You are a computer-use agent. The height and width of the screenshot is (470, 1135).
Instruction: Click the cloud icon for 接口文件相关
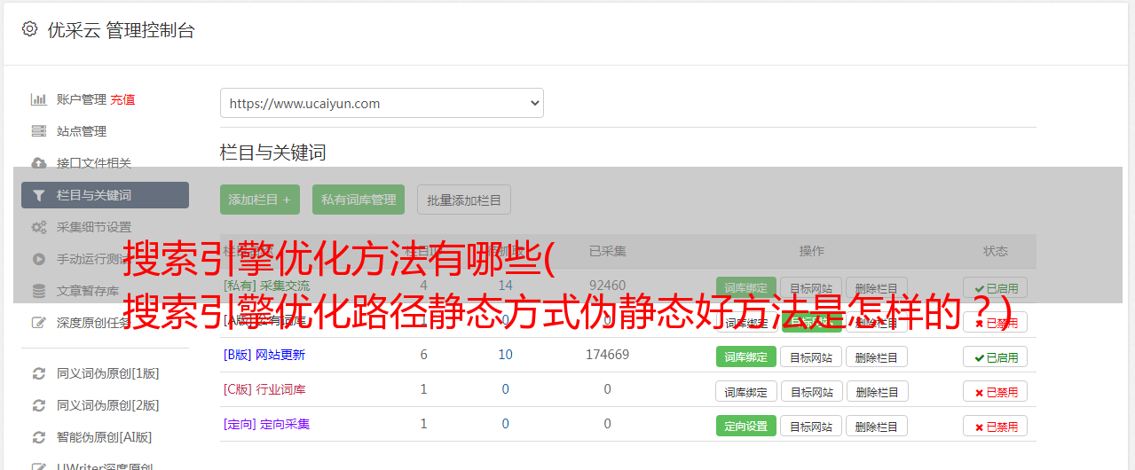point(38,163)
